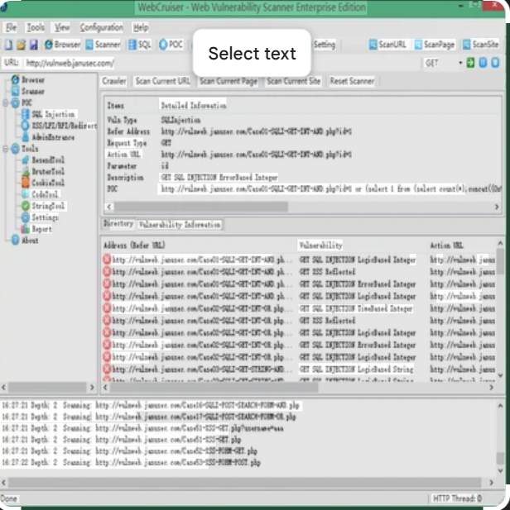Open the POC toolbar button

click(171, 45)
